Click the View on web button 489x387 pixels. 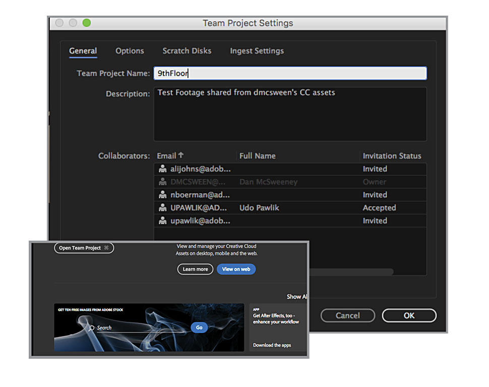[236, 269]
